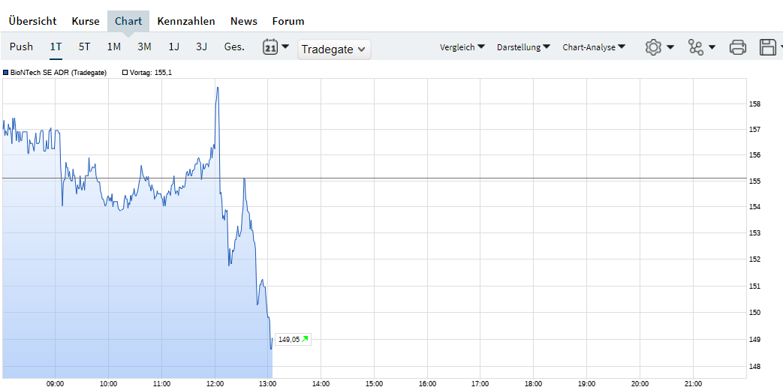Viewport: 783px width, 387px height.
Task: Switch to the Kurse tab
Action: [86, 21]
